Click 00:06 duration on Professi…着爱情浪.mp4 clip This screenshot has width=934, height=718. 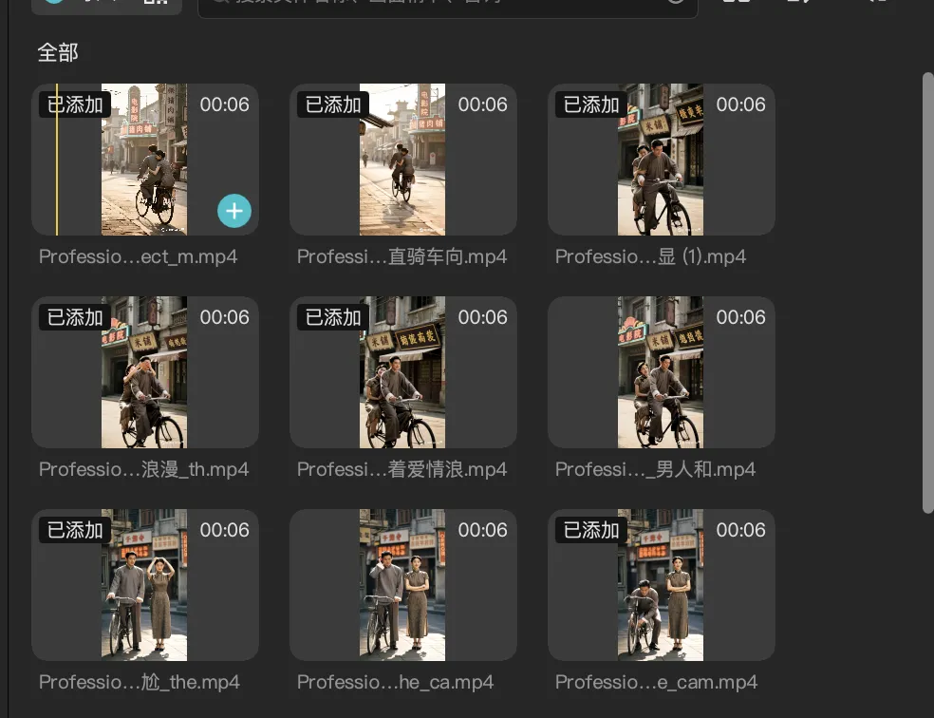point(482,317)
